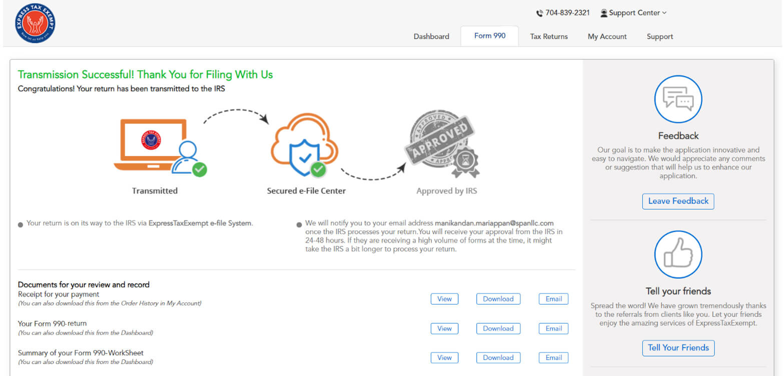Select the Form 990 tab
Viewport: 784px width, 376px height.
coord(490,36)
